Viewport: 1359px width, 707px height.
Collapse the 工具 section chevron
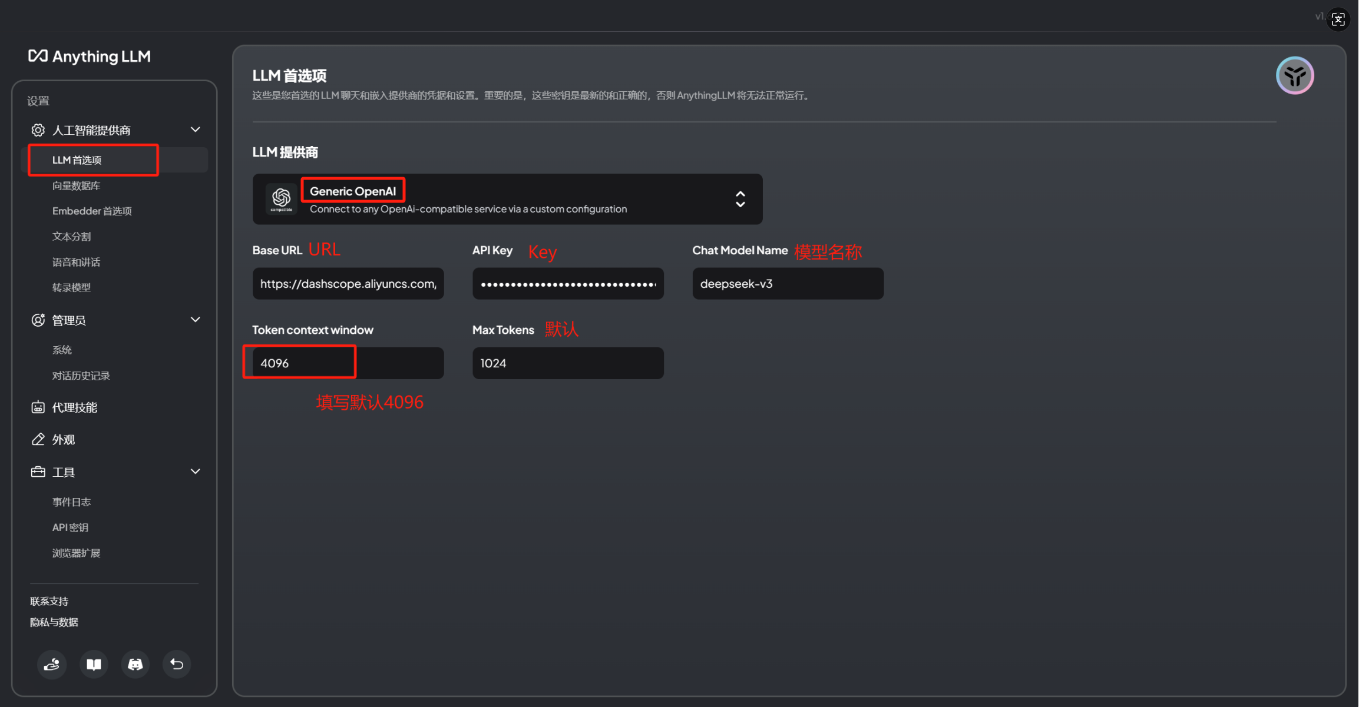pos(195,472)
